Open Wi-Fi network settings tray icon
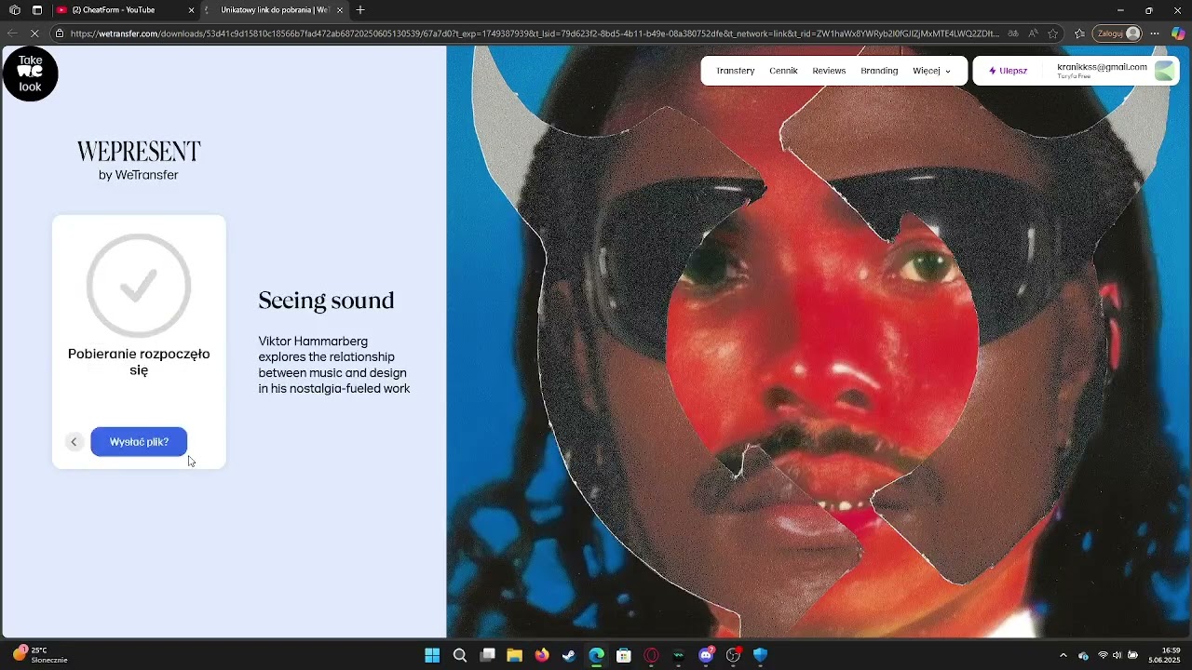 pos(1103,655)
